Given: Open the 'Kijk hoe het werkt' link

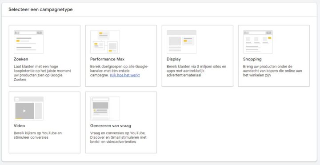Looking at the screenshot, I should pyautogui.click(x=125, y=75).
